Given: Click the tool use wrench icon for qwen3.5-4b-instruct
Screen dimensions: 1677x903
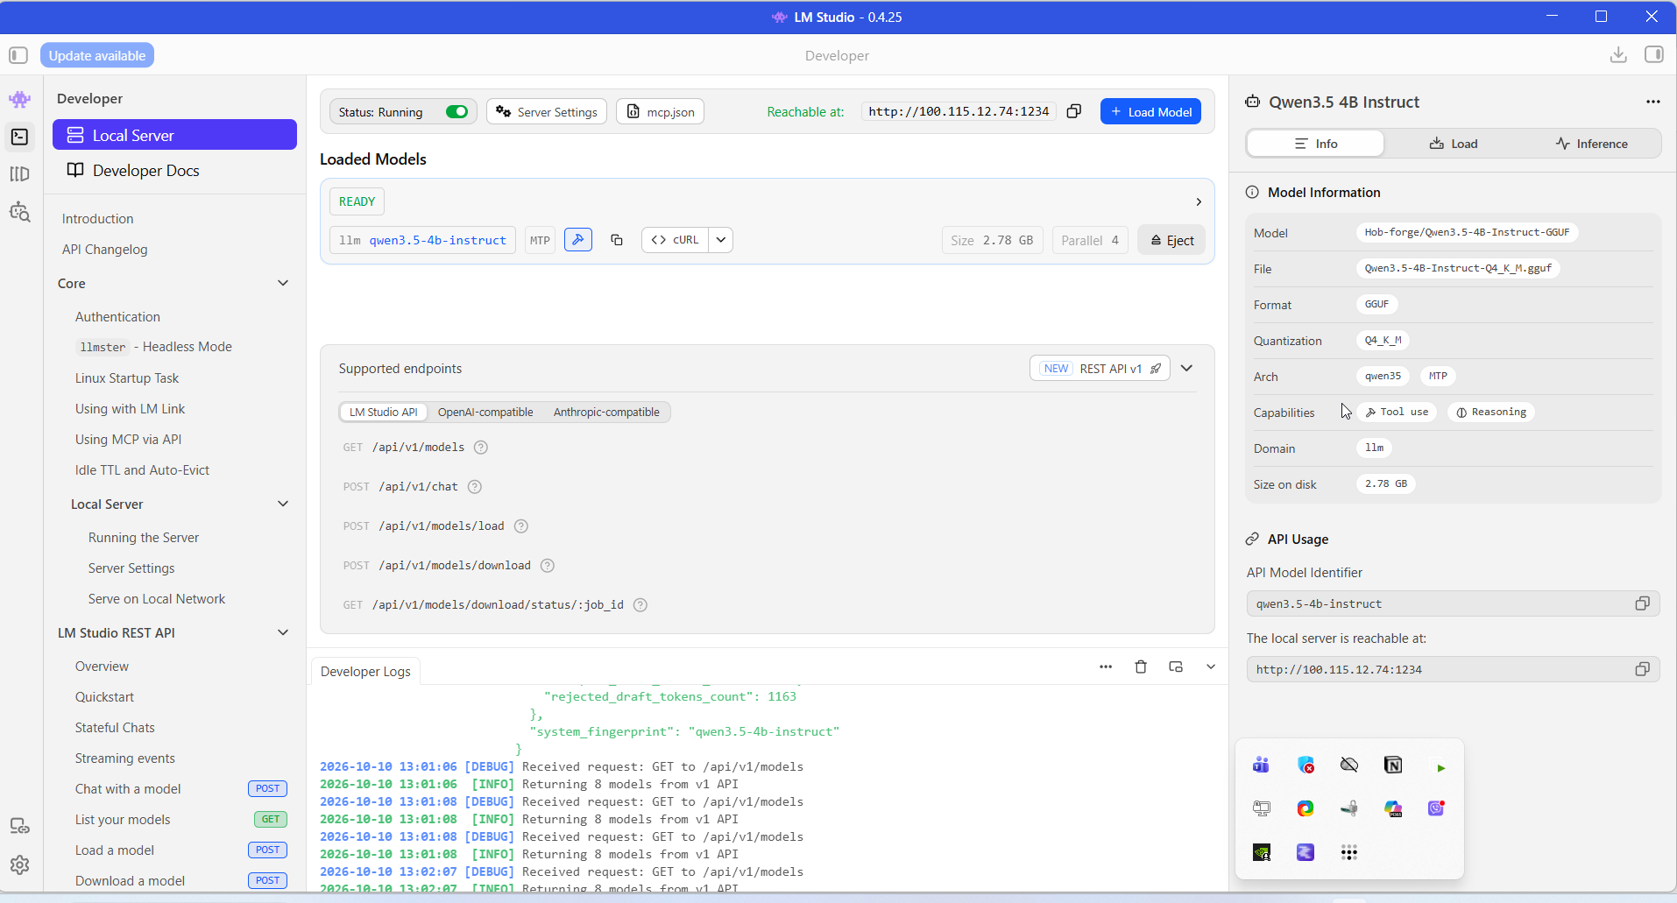Looking at the screenshot, I should coord(578,240).
